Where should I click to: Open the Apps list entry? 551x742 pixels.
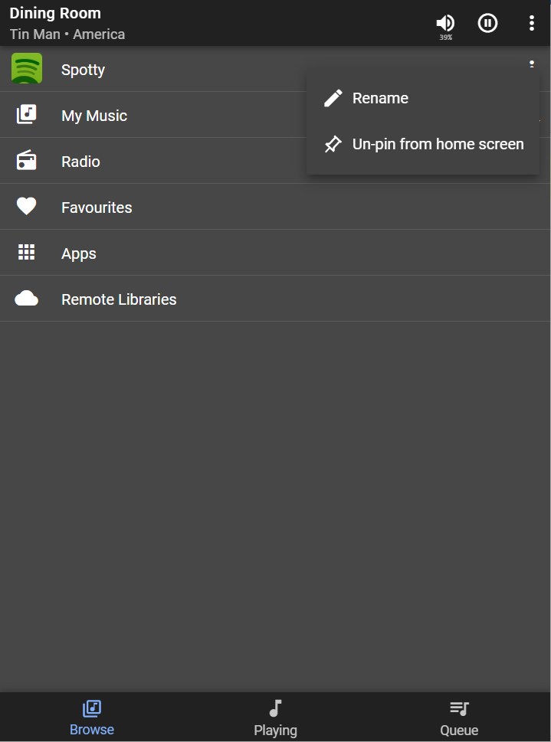tap(79, 253)
